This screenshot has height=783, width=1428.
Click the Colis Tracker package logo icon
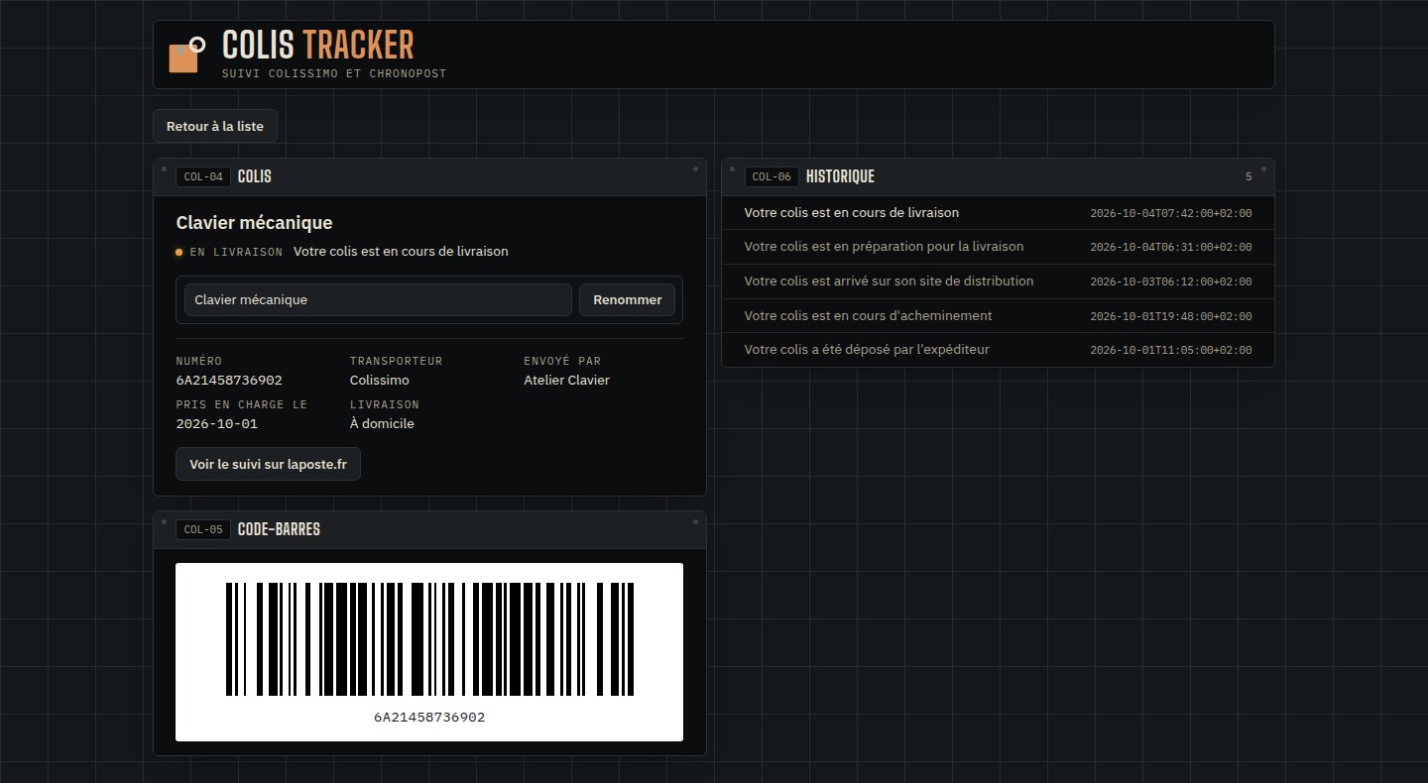coord(186,55)
